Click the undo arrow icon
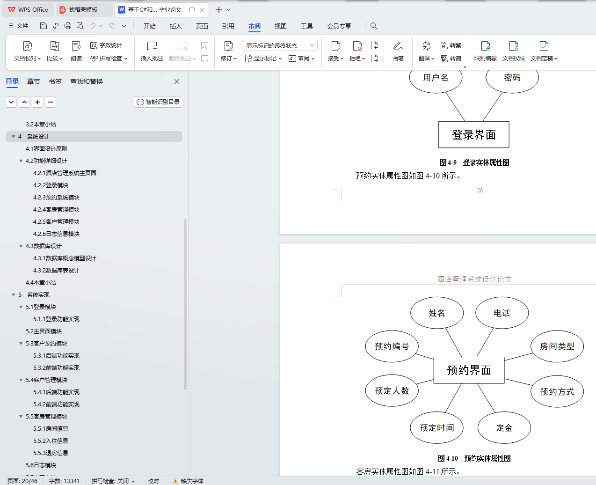Viewport: 596px width, 485px height. [x=93, y=26]
